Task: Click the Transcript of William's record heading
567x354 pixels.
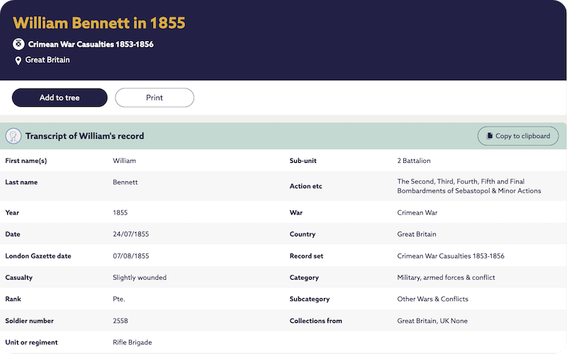Action: 84,136
